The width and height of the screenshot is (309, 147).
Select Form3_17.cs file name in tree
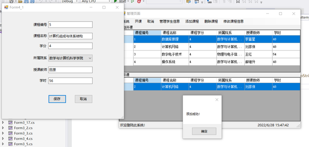coord(24,123)
